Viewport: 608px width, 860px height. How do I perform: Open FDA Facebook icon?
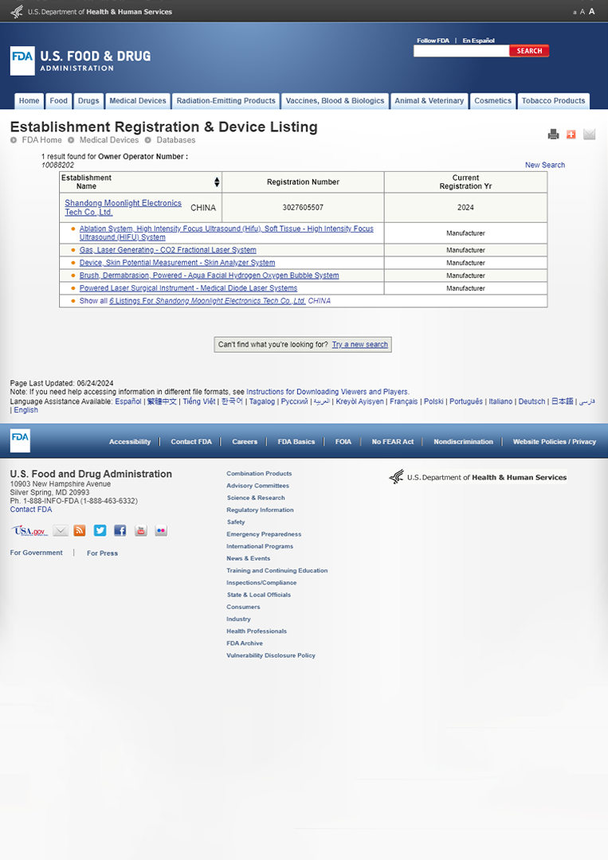(x=120, y=530)
